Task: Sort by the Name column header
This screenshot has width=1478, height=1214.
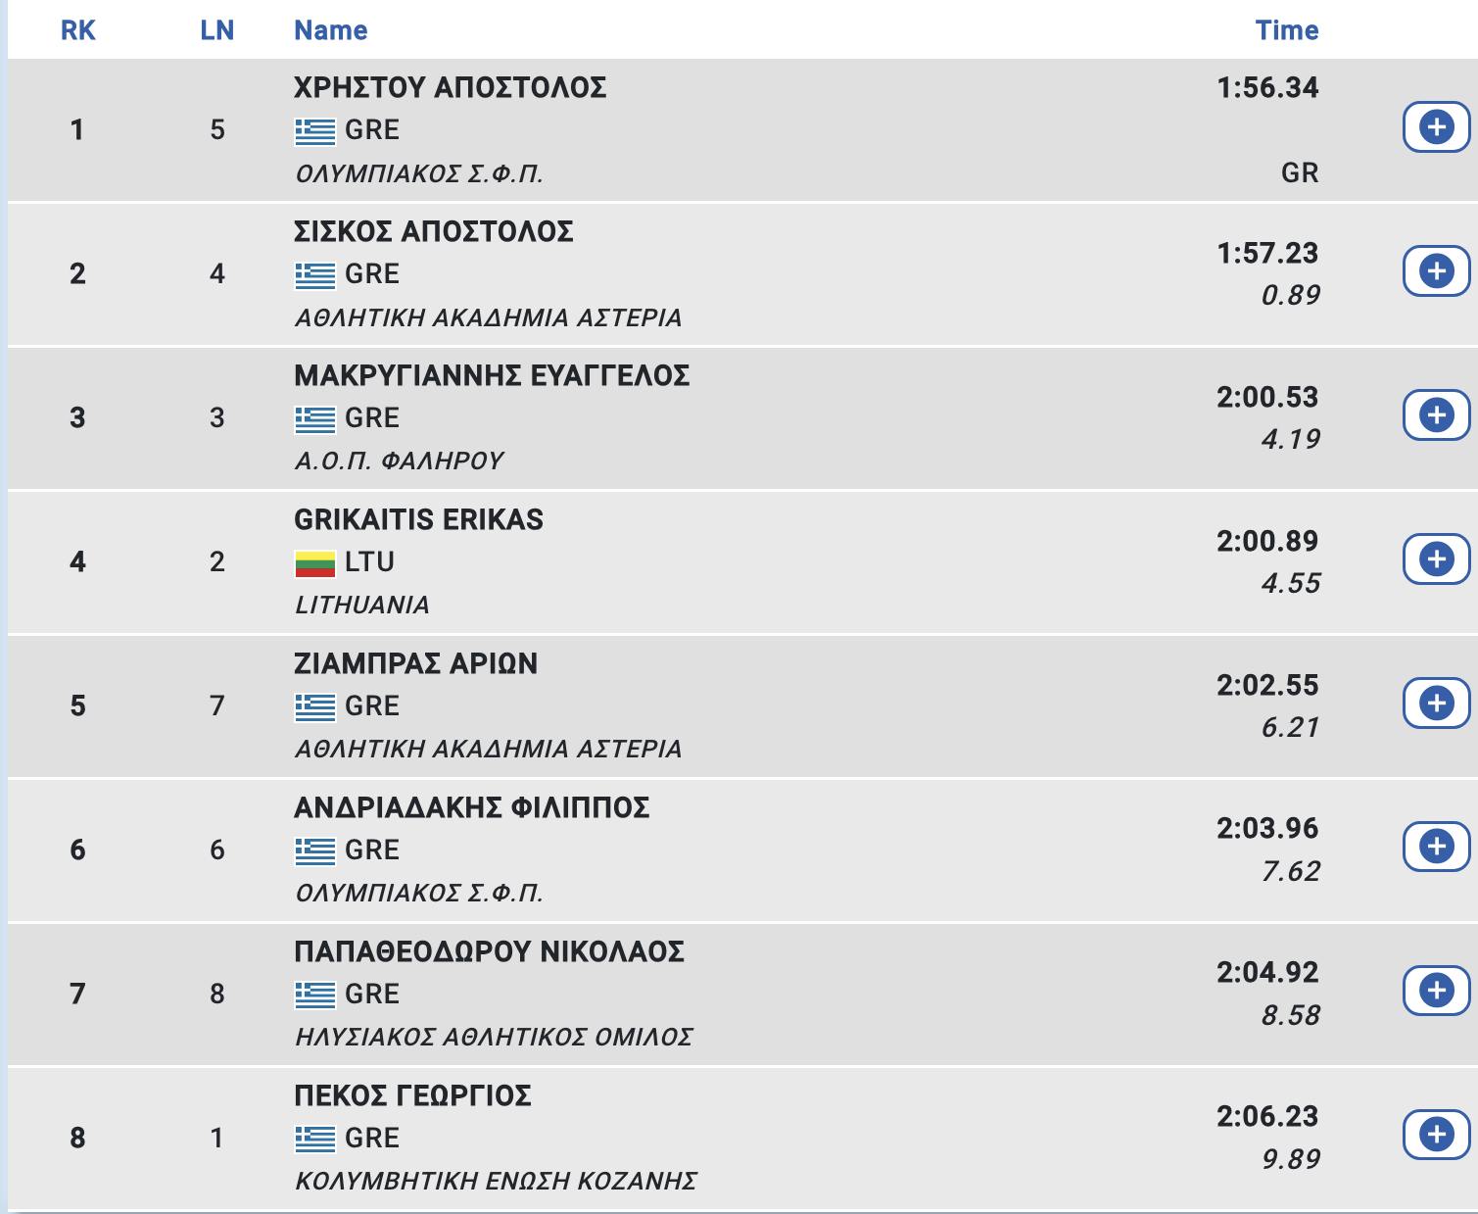Action: [x=331, y=30]
